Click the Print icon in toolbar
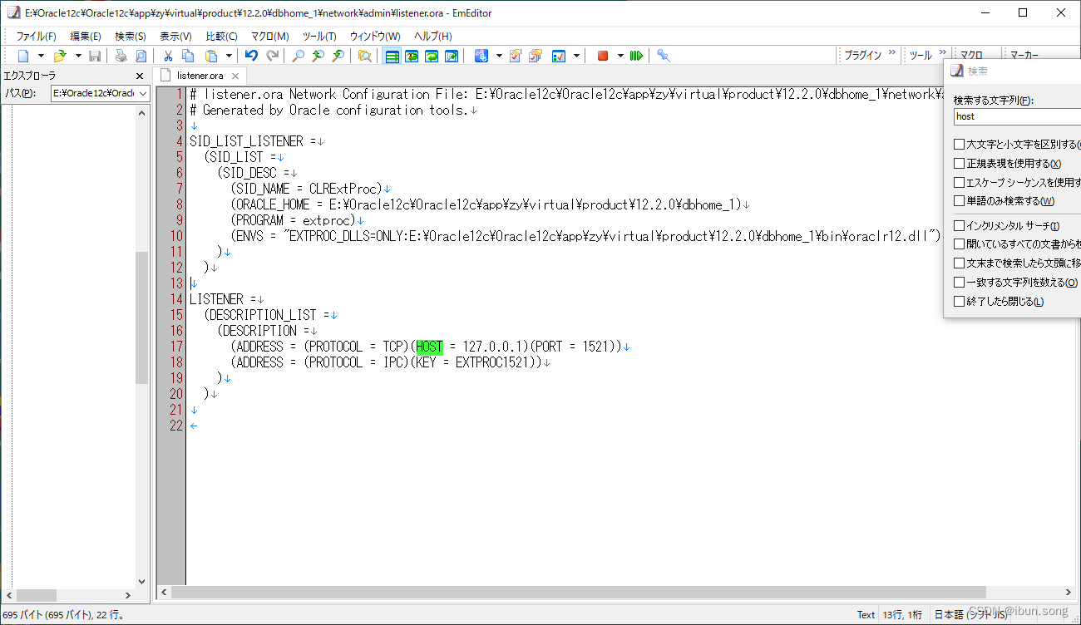The width and height of the screenshot is (1081, 625). [121, 56]
